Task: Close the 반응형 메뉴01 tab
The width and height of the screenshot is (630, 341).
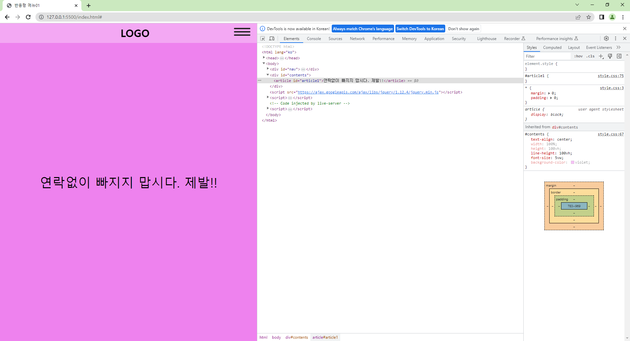Action: tap(76, 6)
